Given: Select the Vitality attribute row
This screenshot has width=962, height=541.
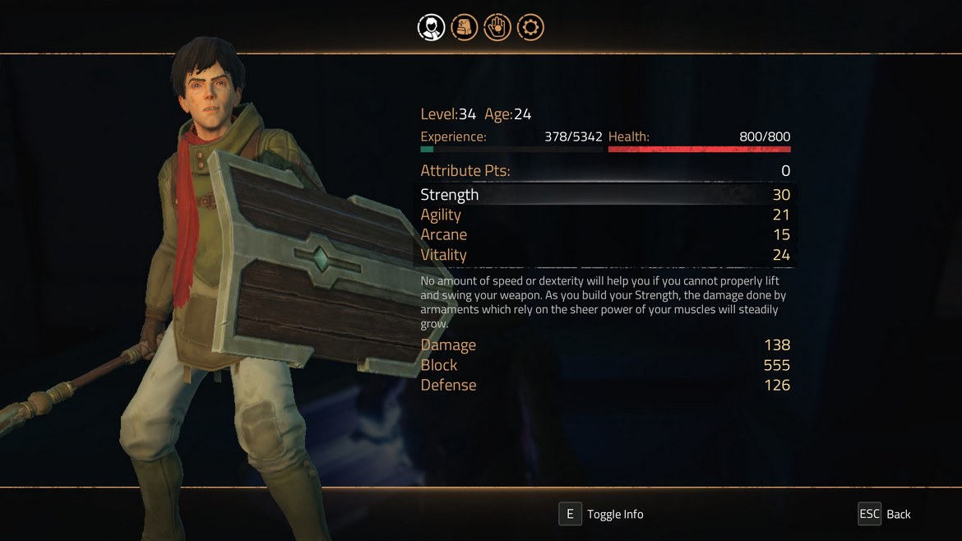Looking at the screenshot, I should pyautogui.click(x=605, y=255).
